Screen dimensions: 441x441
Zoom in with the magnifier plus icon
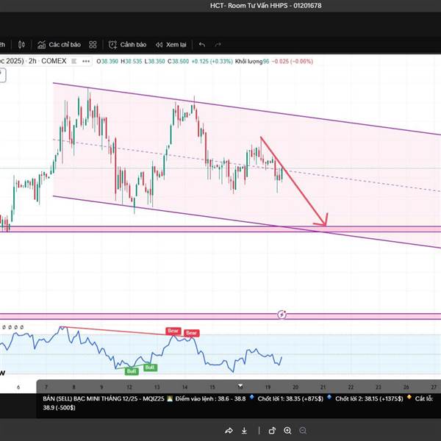point(287,431)
